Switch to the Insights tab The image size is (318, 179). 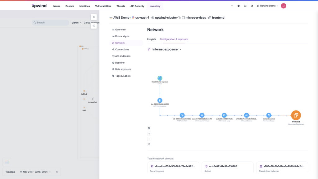tap(151, 39)
